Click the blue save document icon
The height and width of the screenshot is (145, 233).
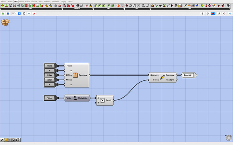click(x=8, y=13)
